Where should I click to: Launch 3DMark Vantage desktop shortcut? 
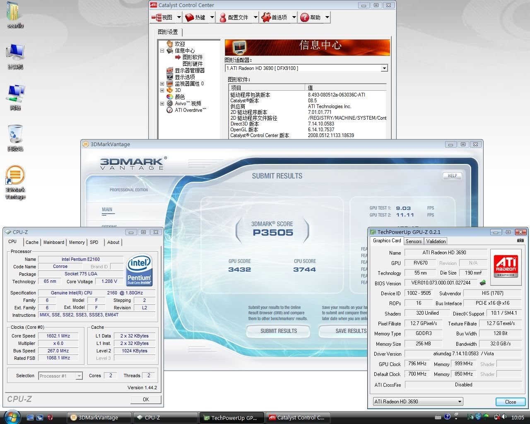[15, 182]
